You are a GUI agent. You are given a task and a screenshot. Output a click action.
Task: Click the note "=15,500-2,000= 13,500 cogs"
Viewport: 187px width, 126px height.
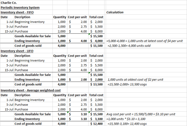coord(127,84)
